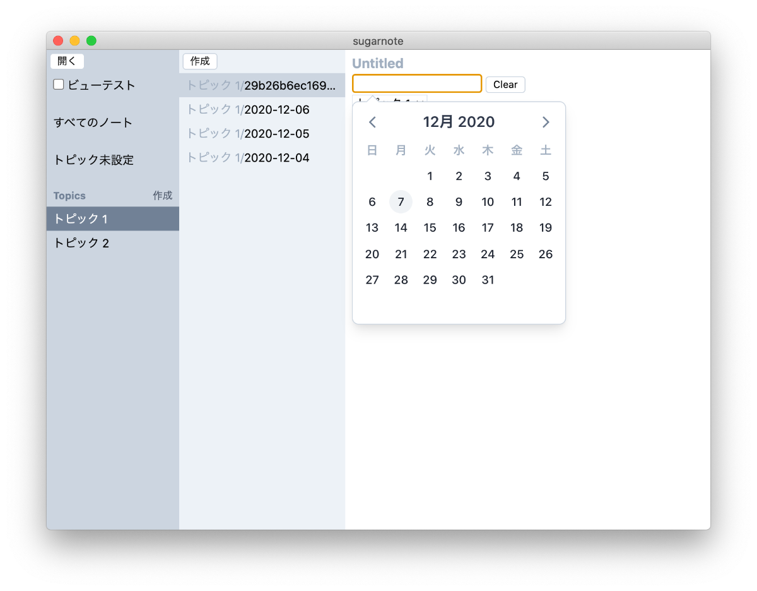Open note 2020-12-04 in list
Viewport: 757px width, 591px height.
point(262,158)
